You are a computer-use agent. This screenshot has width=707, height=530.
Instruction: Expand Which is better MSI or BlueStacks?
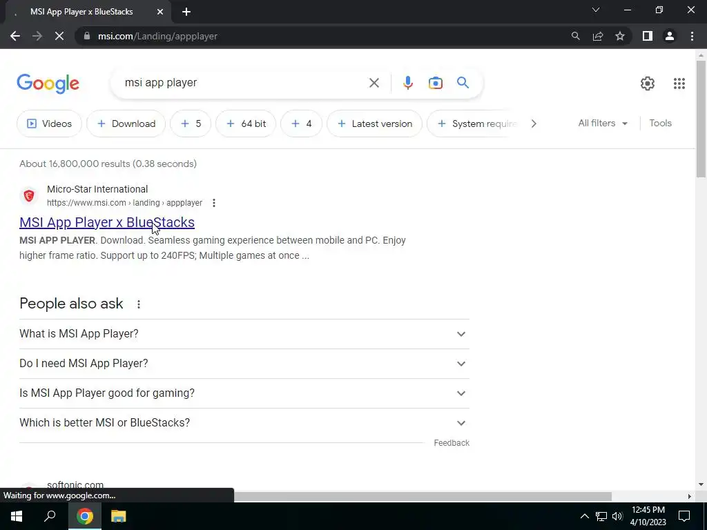244,423
